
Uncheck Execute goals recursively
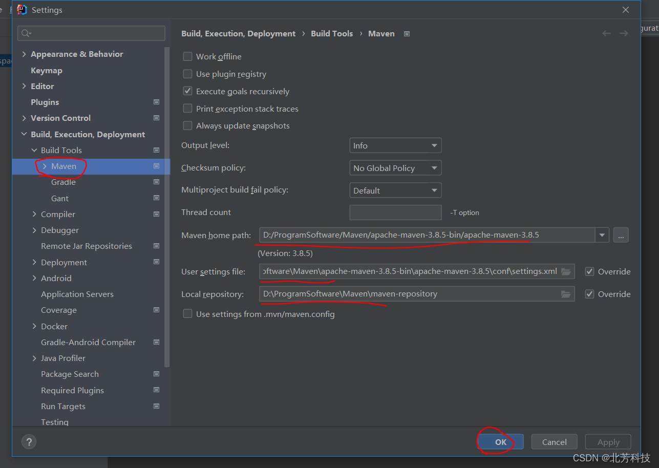pyautogui.click(x=188, y=91)
